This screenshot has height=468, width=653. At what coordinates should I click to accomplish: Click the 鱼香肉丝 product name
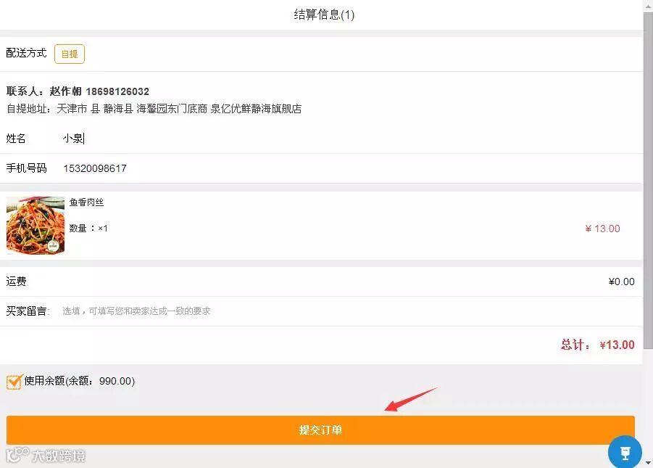pos(86,202)
